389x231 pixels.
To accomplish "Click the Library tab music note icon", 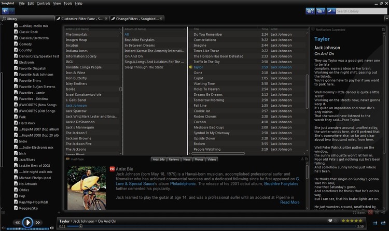I will 4,19.
